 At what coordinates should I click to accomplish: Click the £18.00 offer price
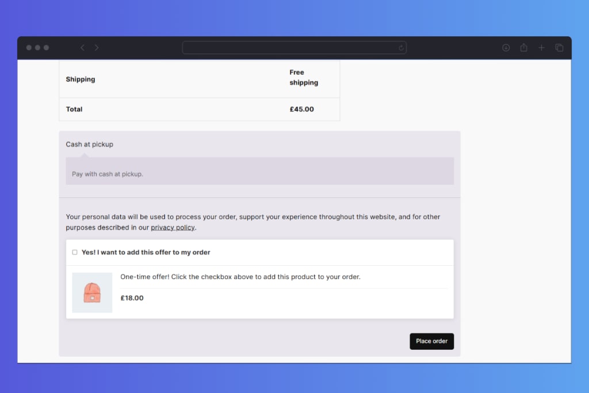pos(132,298)
